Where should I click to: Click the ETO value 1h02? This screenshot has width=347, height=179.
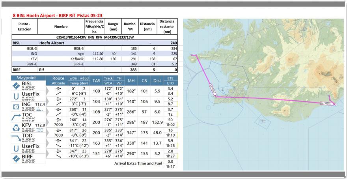click(170, 125)
